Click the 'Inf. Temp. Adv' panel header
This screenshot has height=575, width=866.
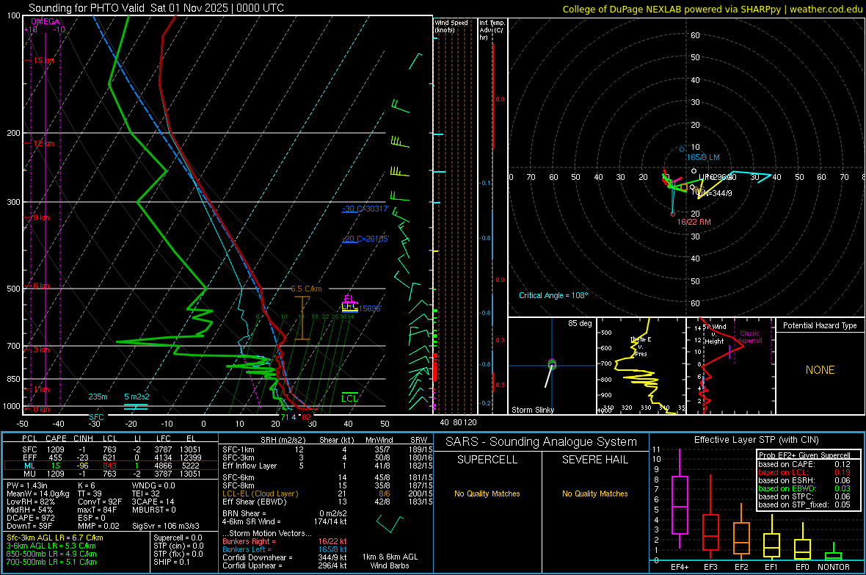(x=492, y=30)
